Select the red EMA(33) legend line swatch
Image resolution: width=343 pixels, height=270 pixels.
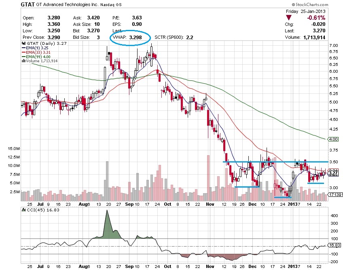click(23, 52)
